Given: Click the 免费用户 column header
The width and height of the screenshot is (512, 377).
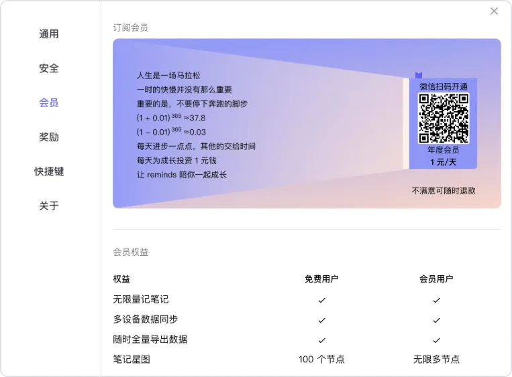Looking at the screenshot, I should click(321, 279).
